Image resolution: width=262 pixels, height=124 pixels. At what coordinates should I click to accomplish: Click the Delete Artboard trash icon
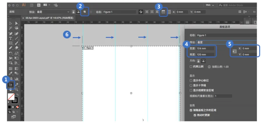point(91,12)
